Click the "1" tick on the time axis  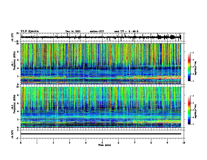(x=37, y=143)
